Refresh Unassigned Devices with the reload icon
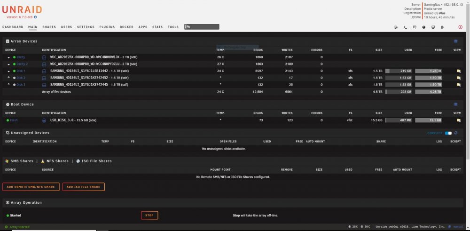The image size is (470, 231). [456, 133]
